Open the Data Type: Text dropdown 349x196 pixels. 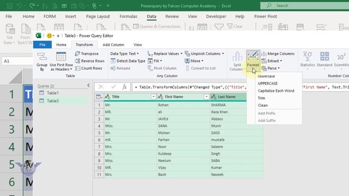[x=124, y=53]
